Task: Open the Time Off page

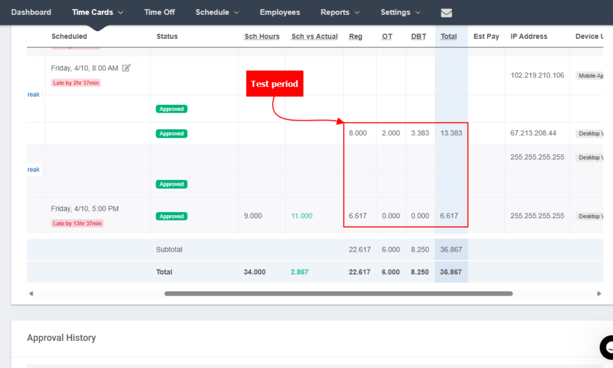Action: (x=159, y=12)
